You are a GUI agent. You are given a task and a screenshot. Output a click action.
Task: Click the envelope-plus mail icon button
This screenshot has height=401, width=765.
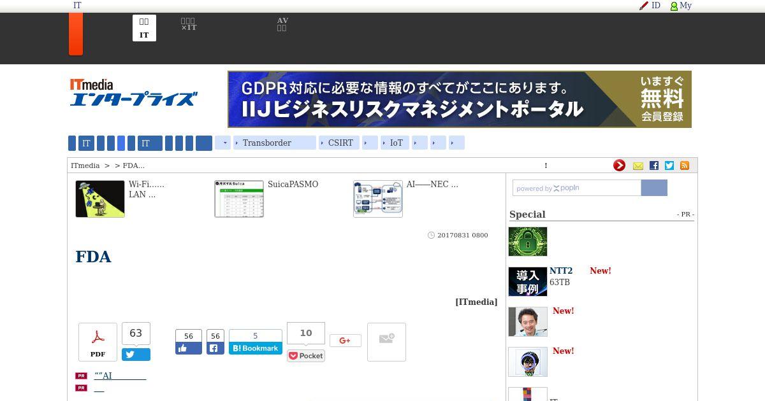click(386, 342)
